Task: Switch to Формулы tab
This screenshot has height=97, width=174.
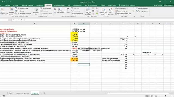Action: pyautogui.click(x=39, y=5)
